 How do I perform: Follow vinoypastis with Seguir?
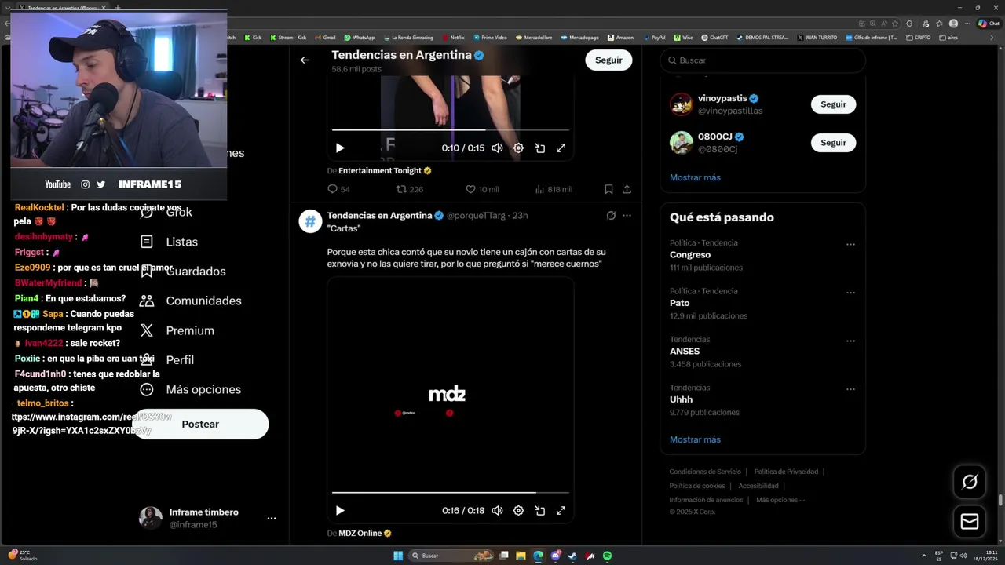(x=833, y=104)
